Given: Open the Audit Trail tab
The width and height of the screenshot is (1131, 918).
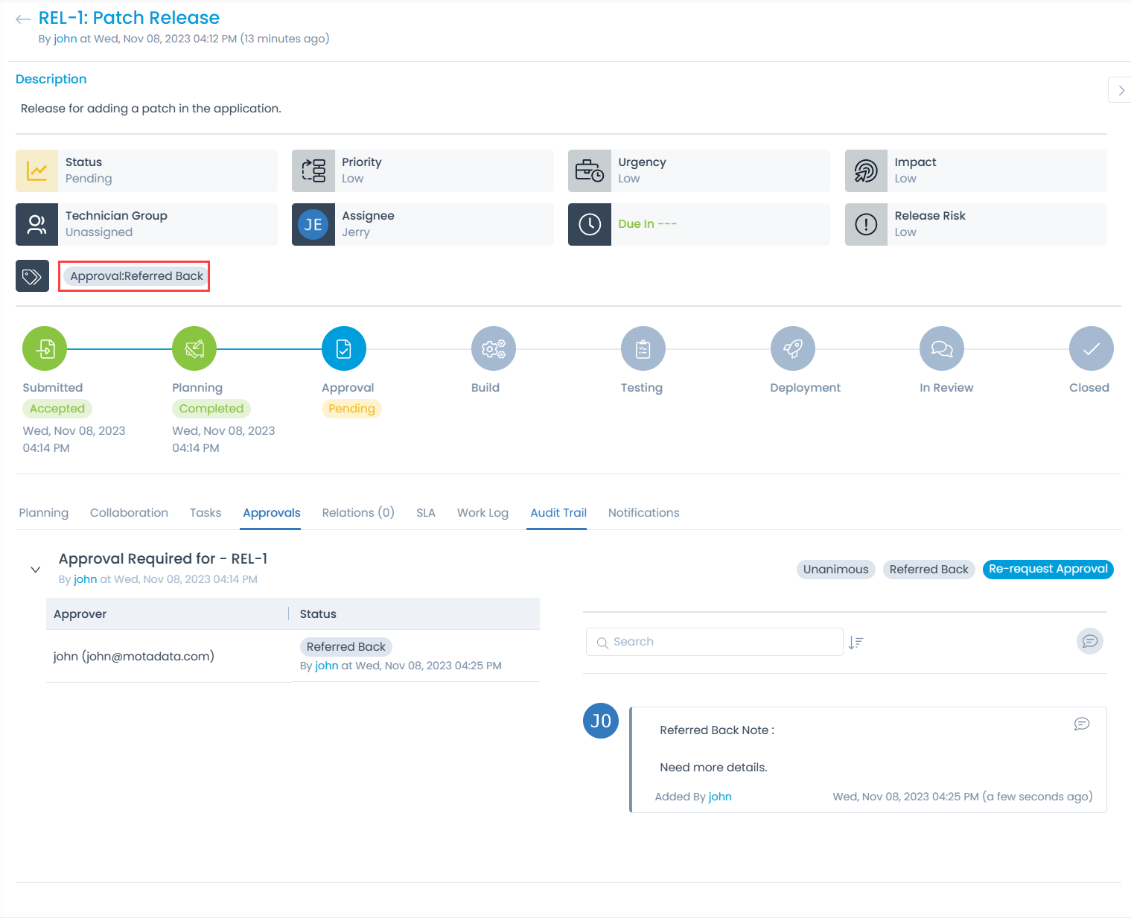Looking at the screenshot, I should pyautogui.click(x=558, y=513).
